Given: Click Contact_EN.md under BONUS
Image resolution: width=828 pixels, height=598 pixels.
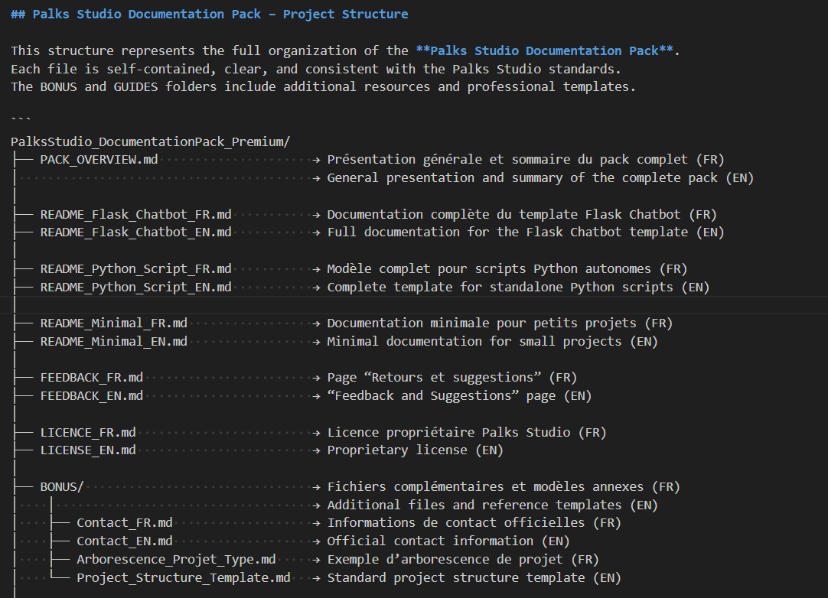Looking at the screenshot, I should (x=124, y=541).
